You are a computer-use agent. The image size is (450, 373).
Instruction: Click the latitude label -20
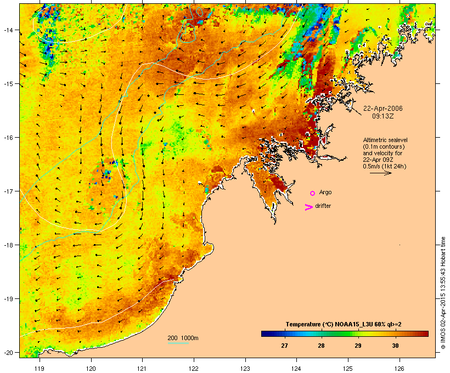(8, 353)
